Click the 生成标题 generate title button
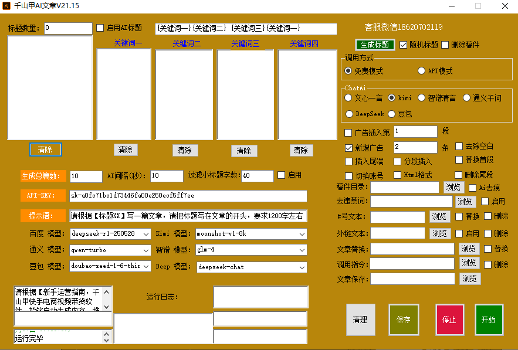This screenshot has width=518, height=350. (x=374, y=45)
